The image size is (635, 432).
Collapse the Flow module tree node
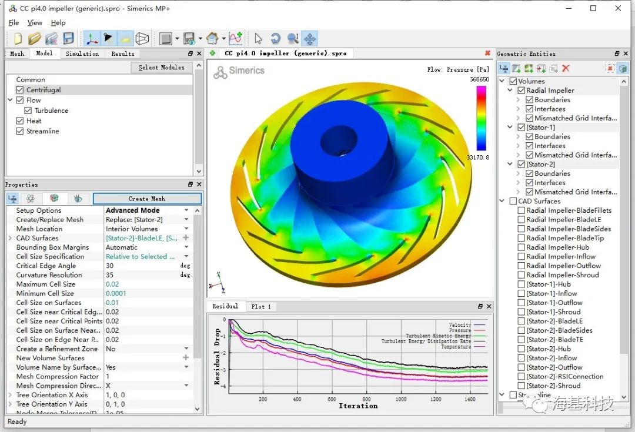pos(11,100)
